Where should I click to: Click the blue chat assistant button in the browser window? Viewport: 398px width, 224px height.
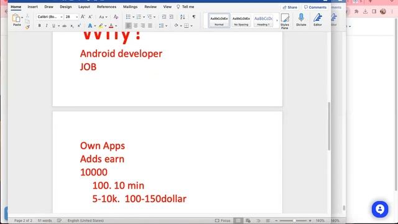[x=380, y=209]
